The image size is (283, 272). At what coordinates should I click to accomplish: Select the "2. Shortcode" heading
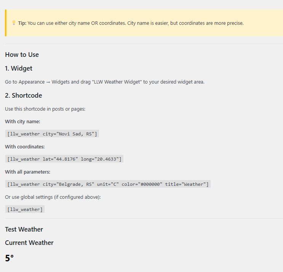[24, 95]
